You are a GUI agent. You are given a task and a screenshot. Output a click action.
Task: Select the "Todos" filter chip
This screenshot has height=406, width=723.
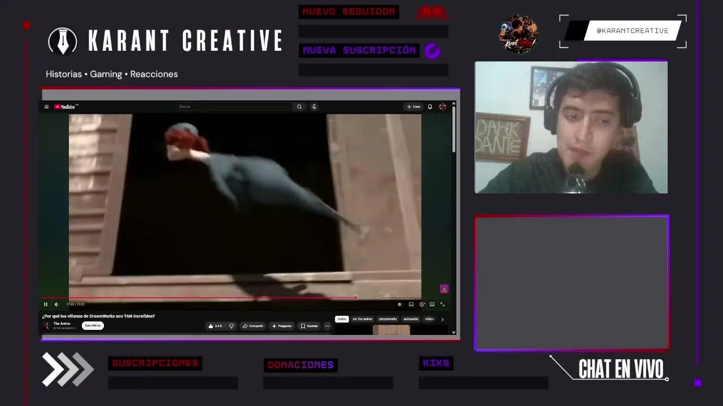click(x=342, y=319)
